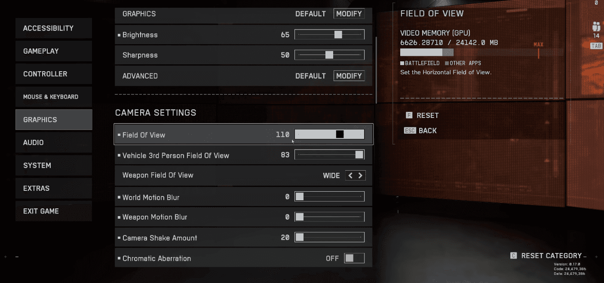Select next Weapon Field Of View option
The height and width of the screenshot is (283, 604).
(361, 175)
